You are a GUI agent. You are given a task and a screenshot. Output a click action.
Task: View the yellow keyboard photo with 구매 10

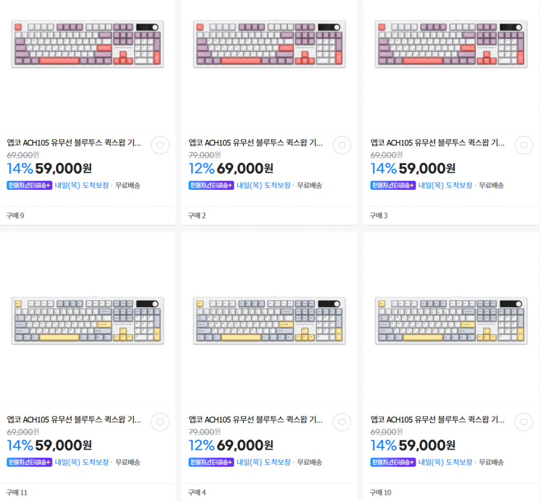pos(451,321)
